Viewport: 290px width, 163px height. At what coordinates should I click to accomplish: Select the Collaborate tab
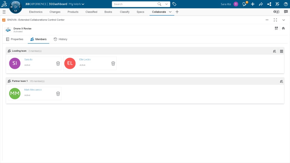pyautogui.click(x=159, y=12)
